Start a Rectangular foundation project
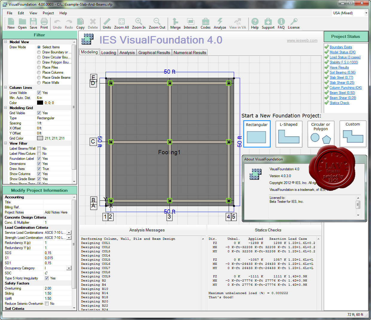The width and height of the screenshot is (371, 320). point(257,134)
